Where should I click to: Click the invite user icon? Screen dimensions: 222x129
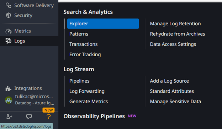pos(9,117)
